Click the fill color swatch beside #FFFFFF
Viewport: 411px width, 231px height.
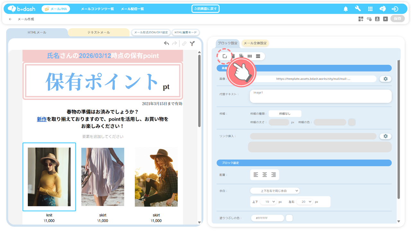point(289,218)
